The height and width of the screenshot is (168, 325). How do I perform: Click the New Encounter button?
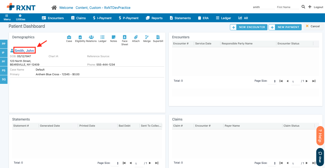coord(249,27)
